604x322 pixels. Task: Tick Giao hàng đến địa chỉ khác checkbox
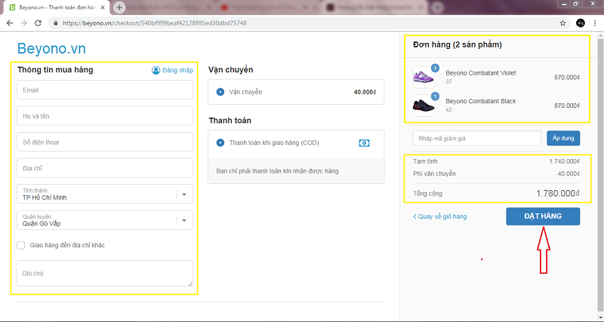tap(21, 245)
